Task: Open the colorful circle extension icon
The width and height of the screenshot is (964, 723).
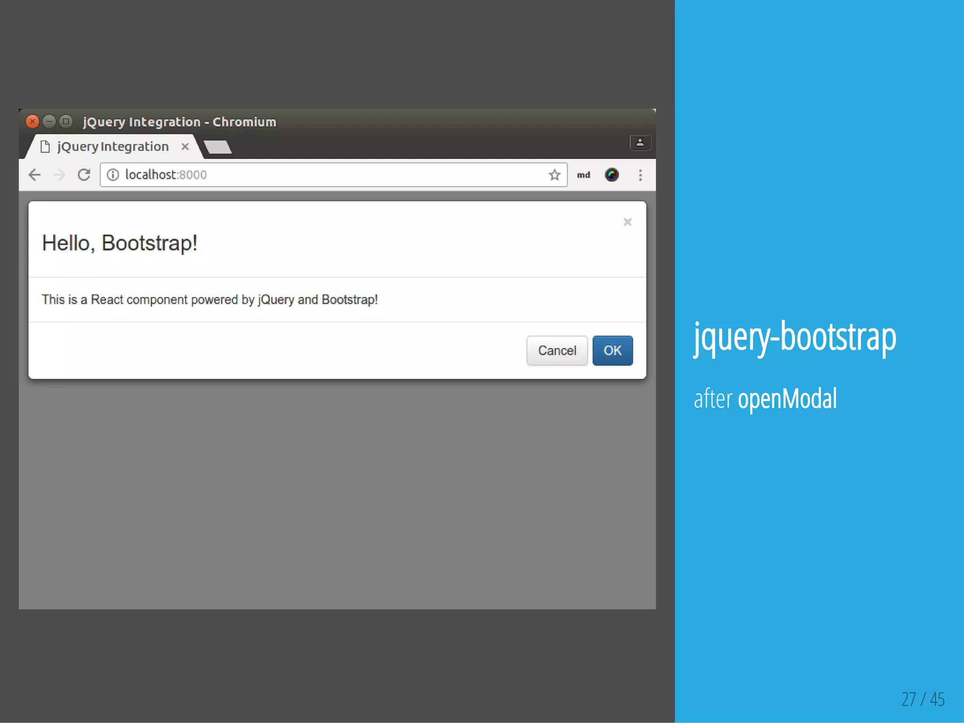Action: tap(611, 175)
